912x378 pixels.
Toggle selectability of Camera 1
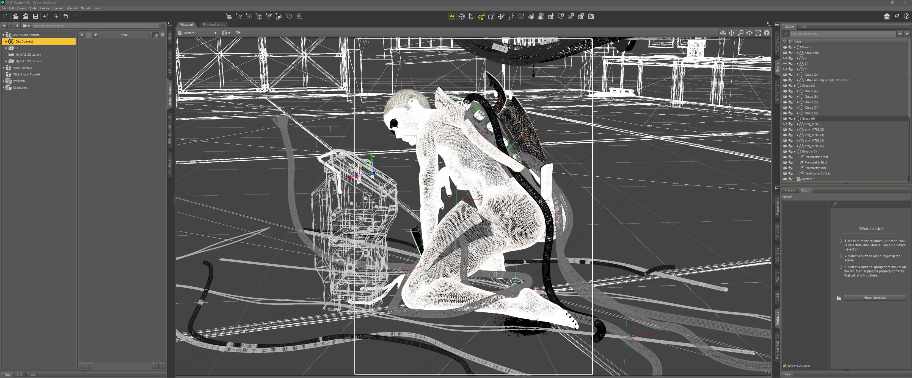tap(790, 179)
